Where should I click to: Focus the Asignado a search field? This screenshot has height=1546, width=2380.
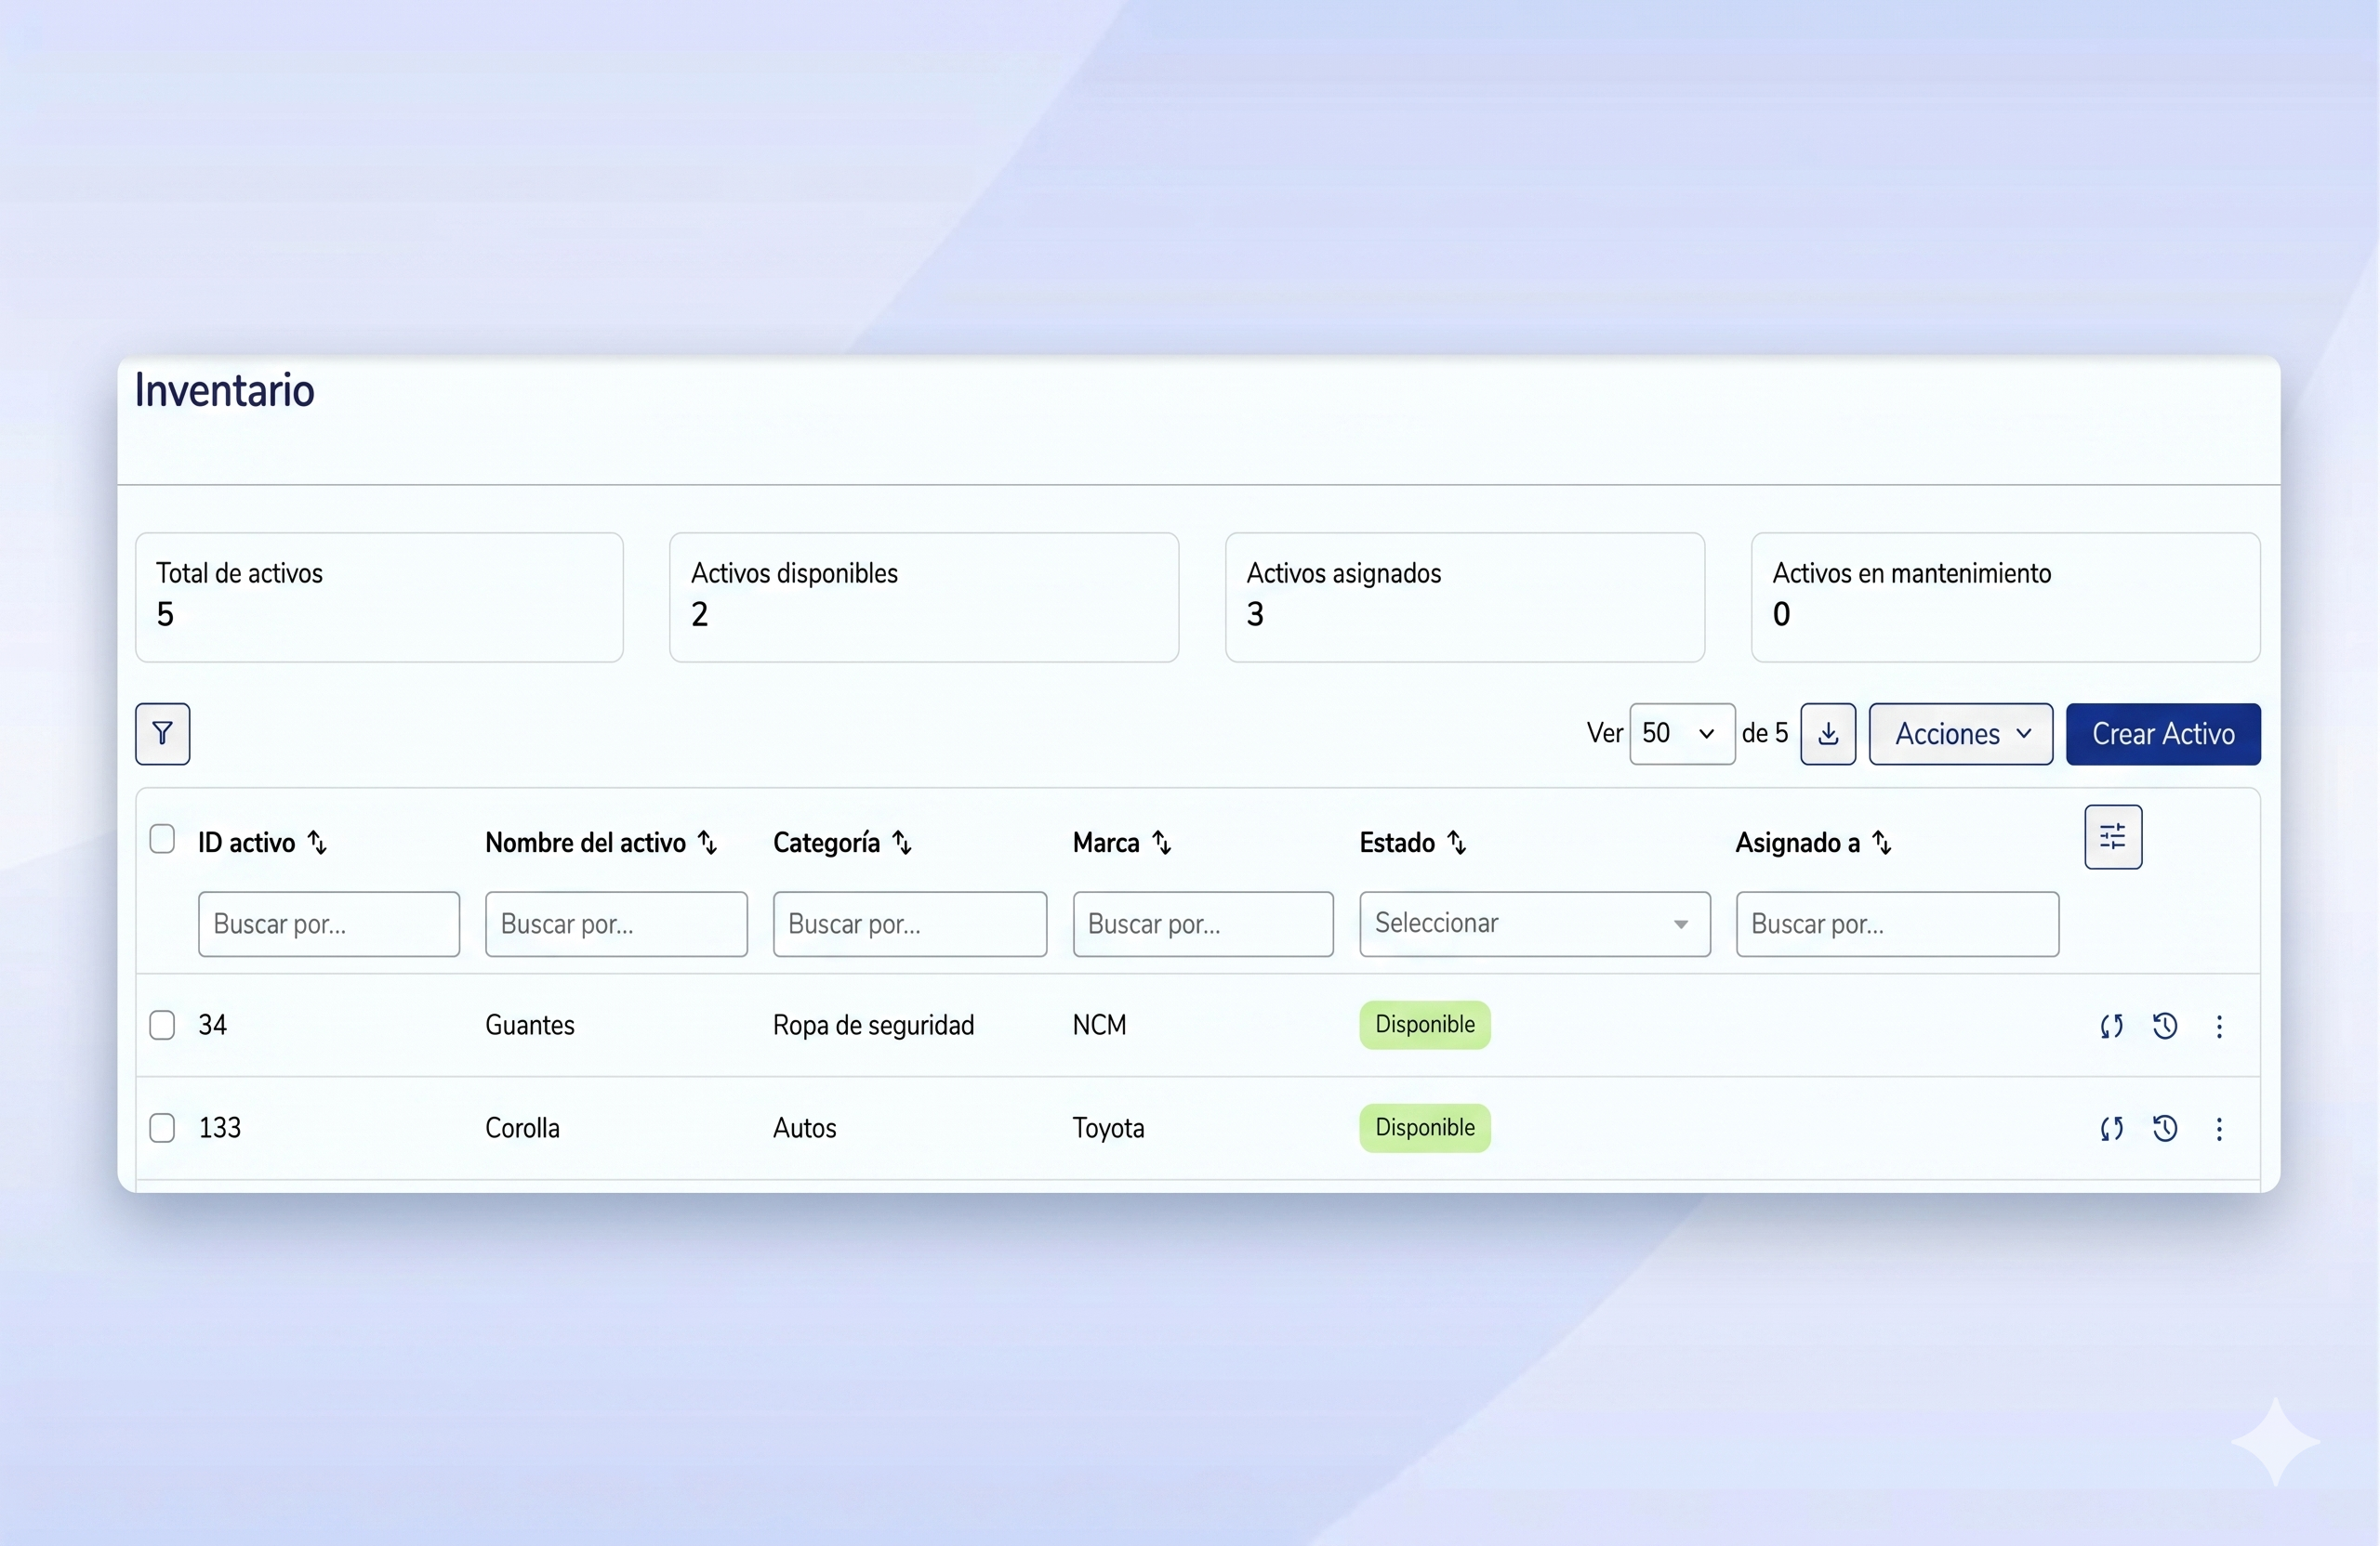point(1897,924)
